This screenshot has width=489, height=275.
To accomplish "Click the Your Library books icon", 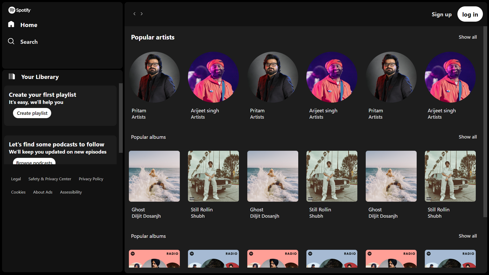I will [12, 76].
